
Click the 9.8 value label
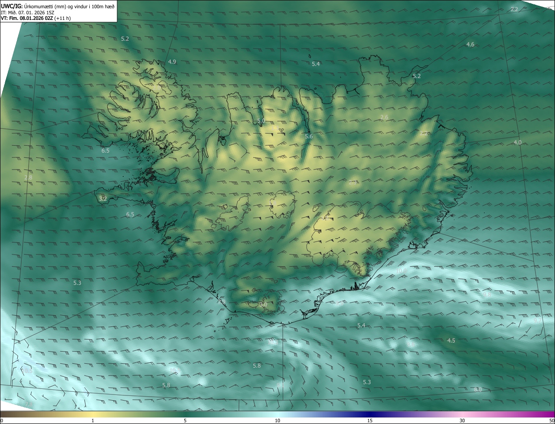click(487, 295)
